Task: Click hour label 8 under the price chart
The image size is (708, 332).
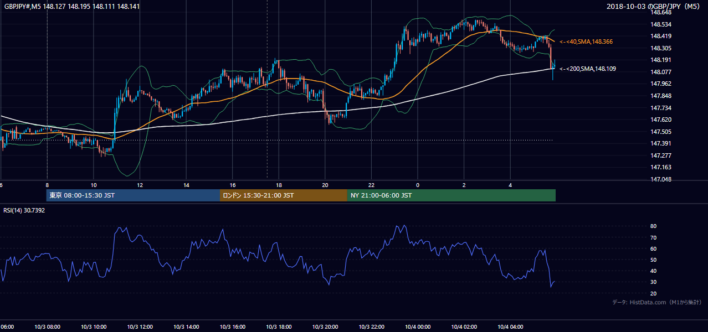Action: pos(47,185)
